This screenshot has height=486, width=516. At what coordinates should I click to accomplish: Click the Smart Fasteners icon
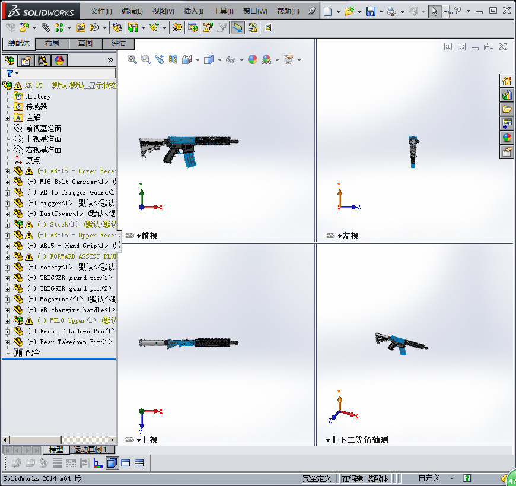pyautogui.click(x=81, y=27)
